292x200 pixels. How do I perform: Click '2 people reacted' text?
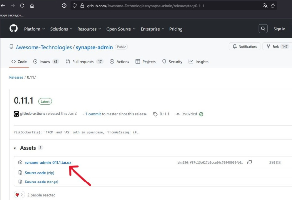[x=41, y=195]
